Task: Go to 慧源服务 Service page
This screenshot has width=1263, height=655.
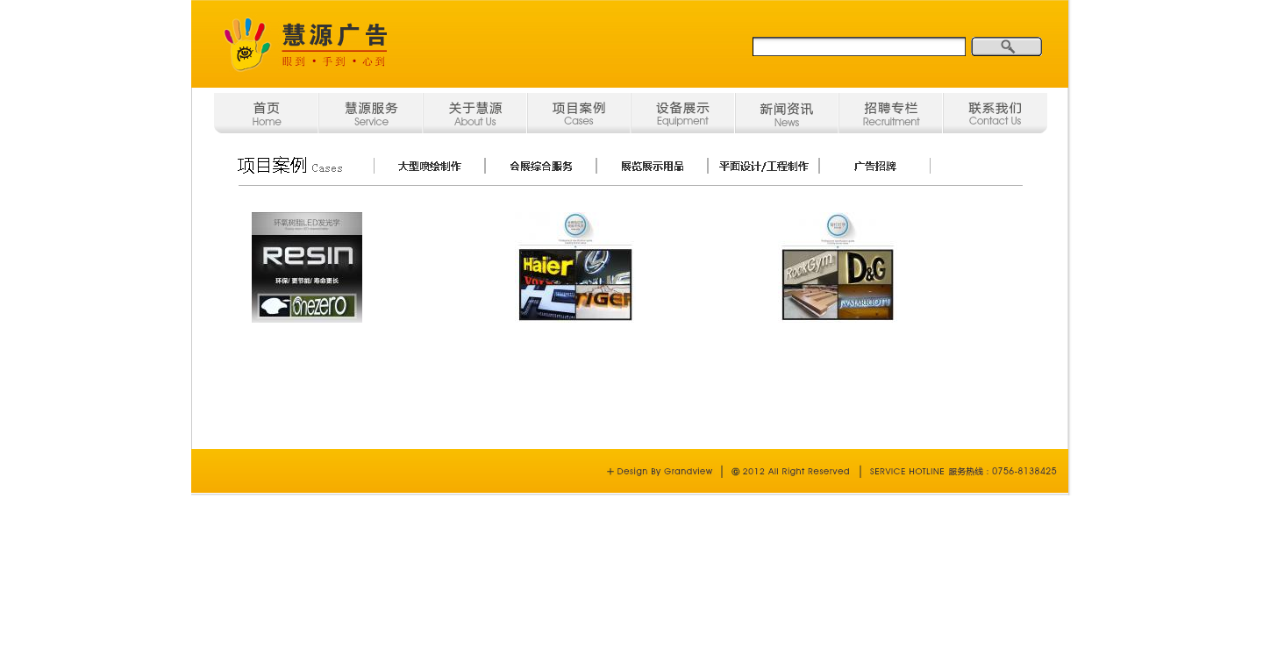Action: [x=371, y=113]
